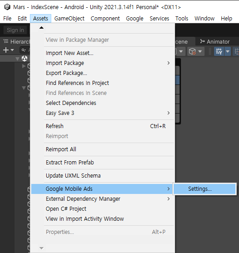239x253 pixels.
Task: Open Google Mobile Ads Settings...
Action: [205, 189]
